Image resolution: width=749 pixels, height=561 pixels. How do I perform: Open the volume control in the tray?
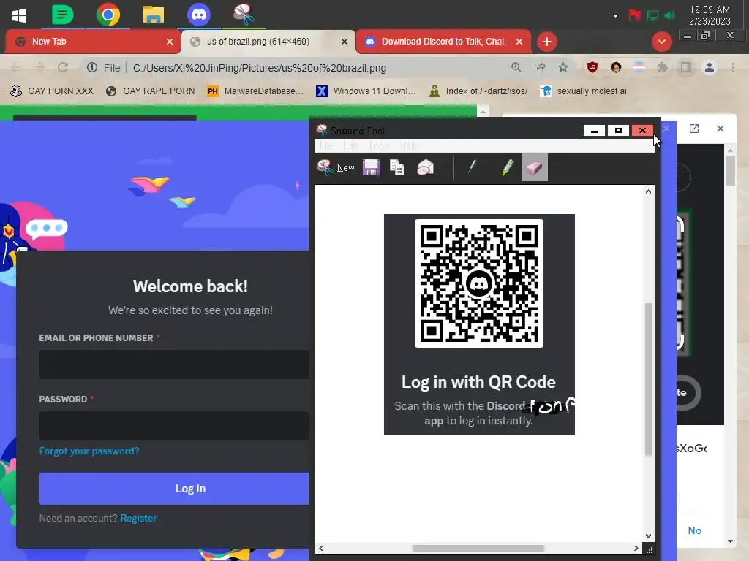tap(670, 16)
